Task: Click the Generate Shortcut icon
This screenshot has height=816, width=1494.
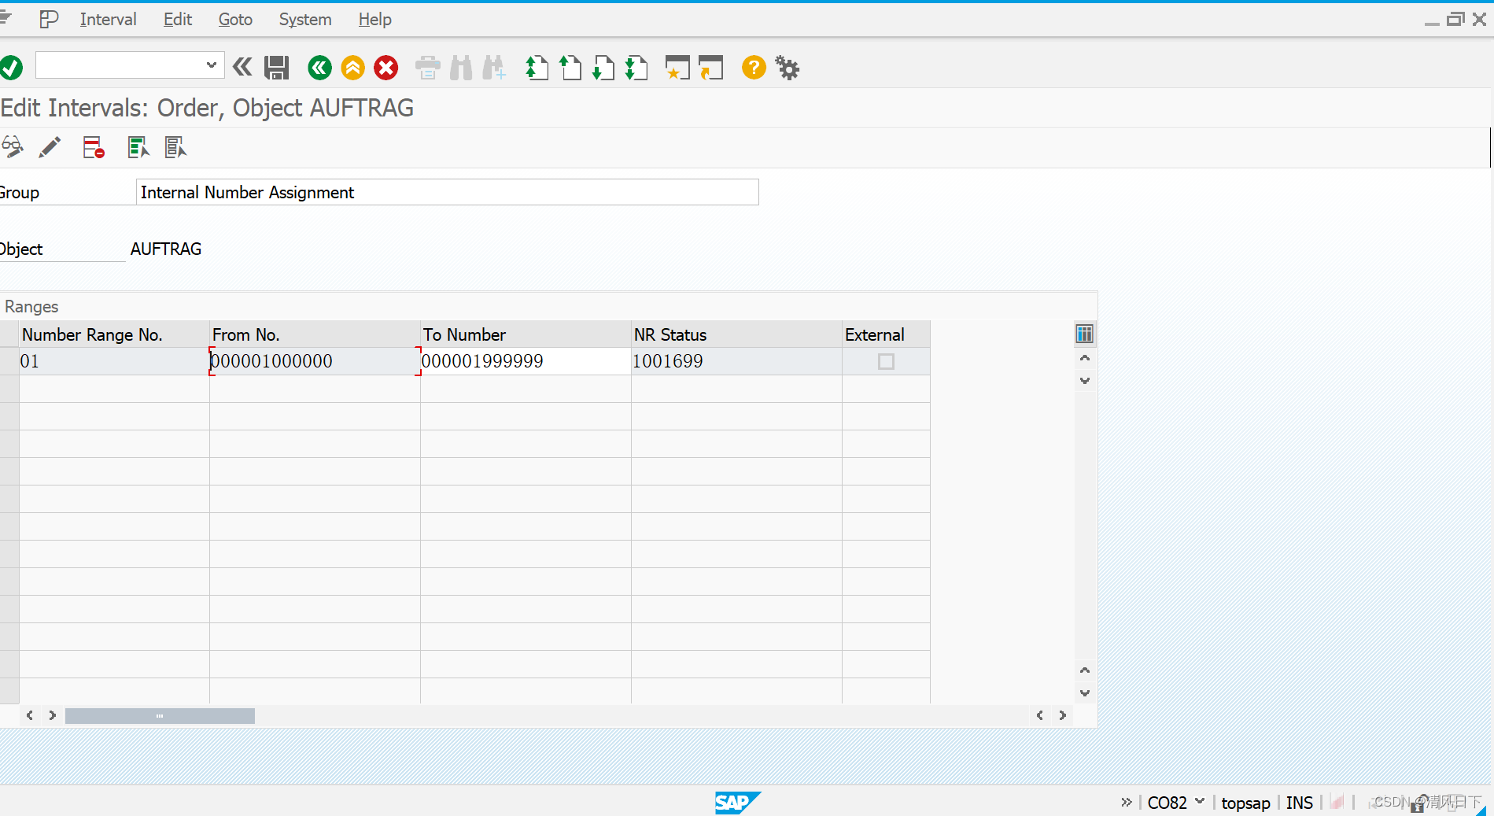Action: tap(710, 68)
